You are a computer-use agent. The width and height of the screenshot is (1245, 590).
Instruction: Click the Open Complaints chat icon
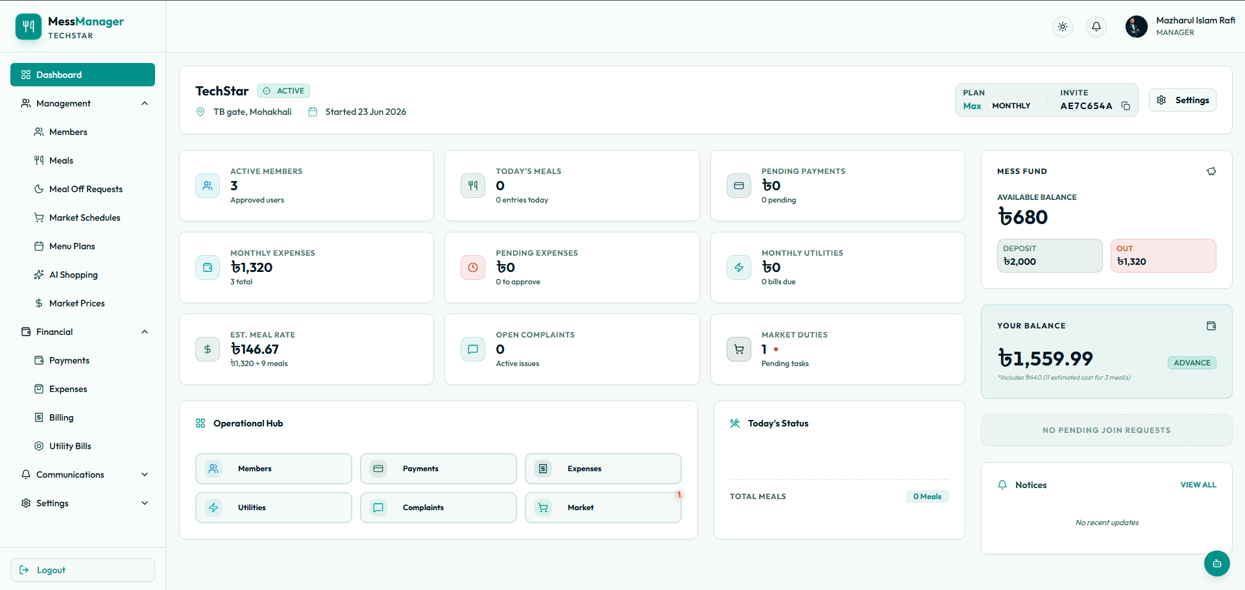473,349
